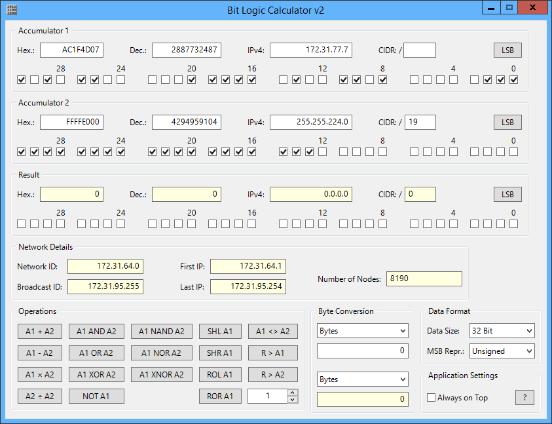Click the A1 × A2 multiply button
The image size is (552, 424).
40,375
